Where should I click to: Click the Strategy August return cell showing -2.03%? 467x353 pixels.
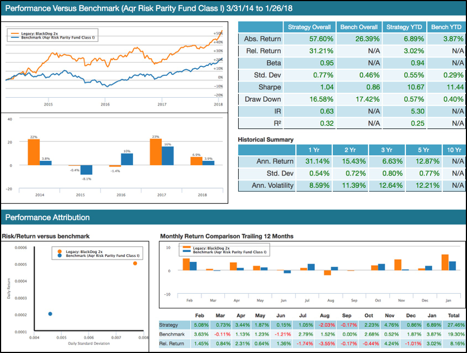tap(327, 324)
